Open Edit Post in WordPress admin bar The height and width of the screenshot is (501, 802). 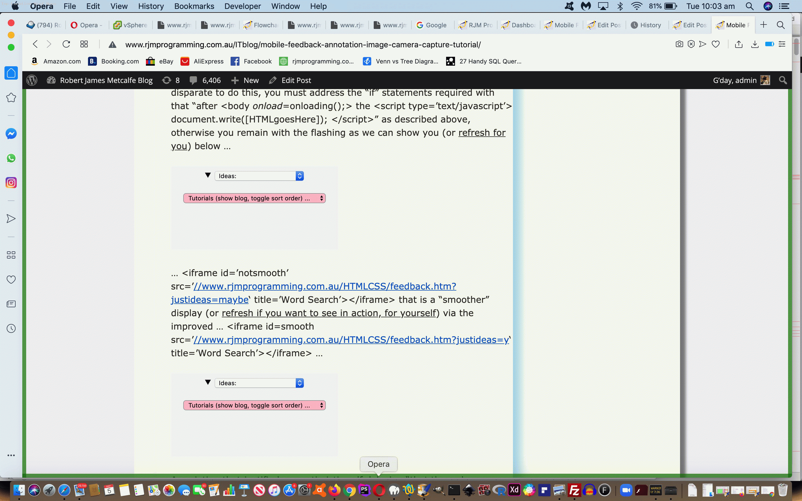[290, 80]
